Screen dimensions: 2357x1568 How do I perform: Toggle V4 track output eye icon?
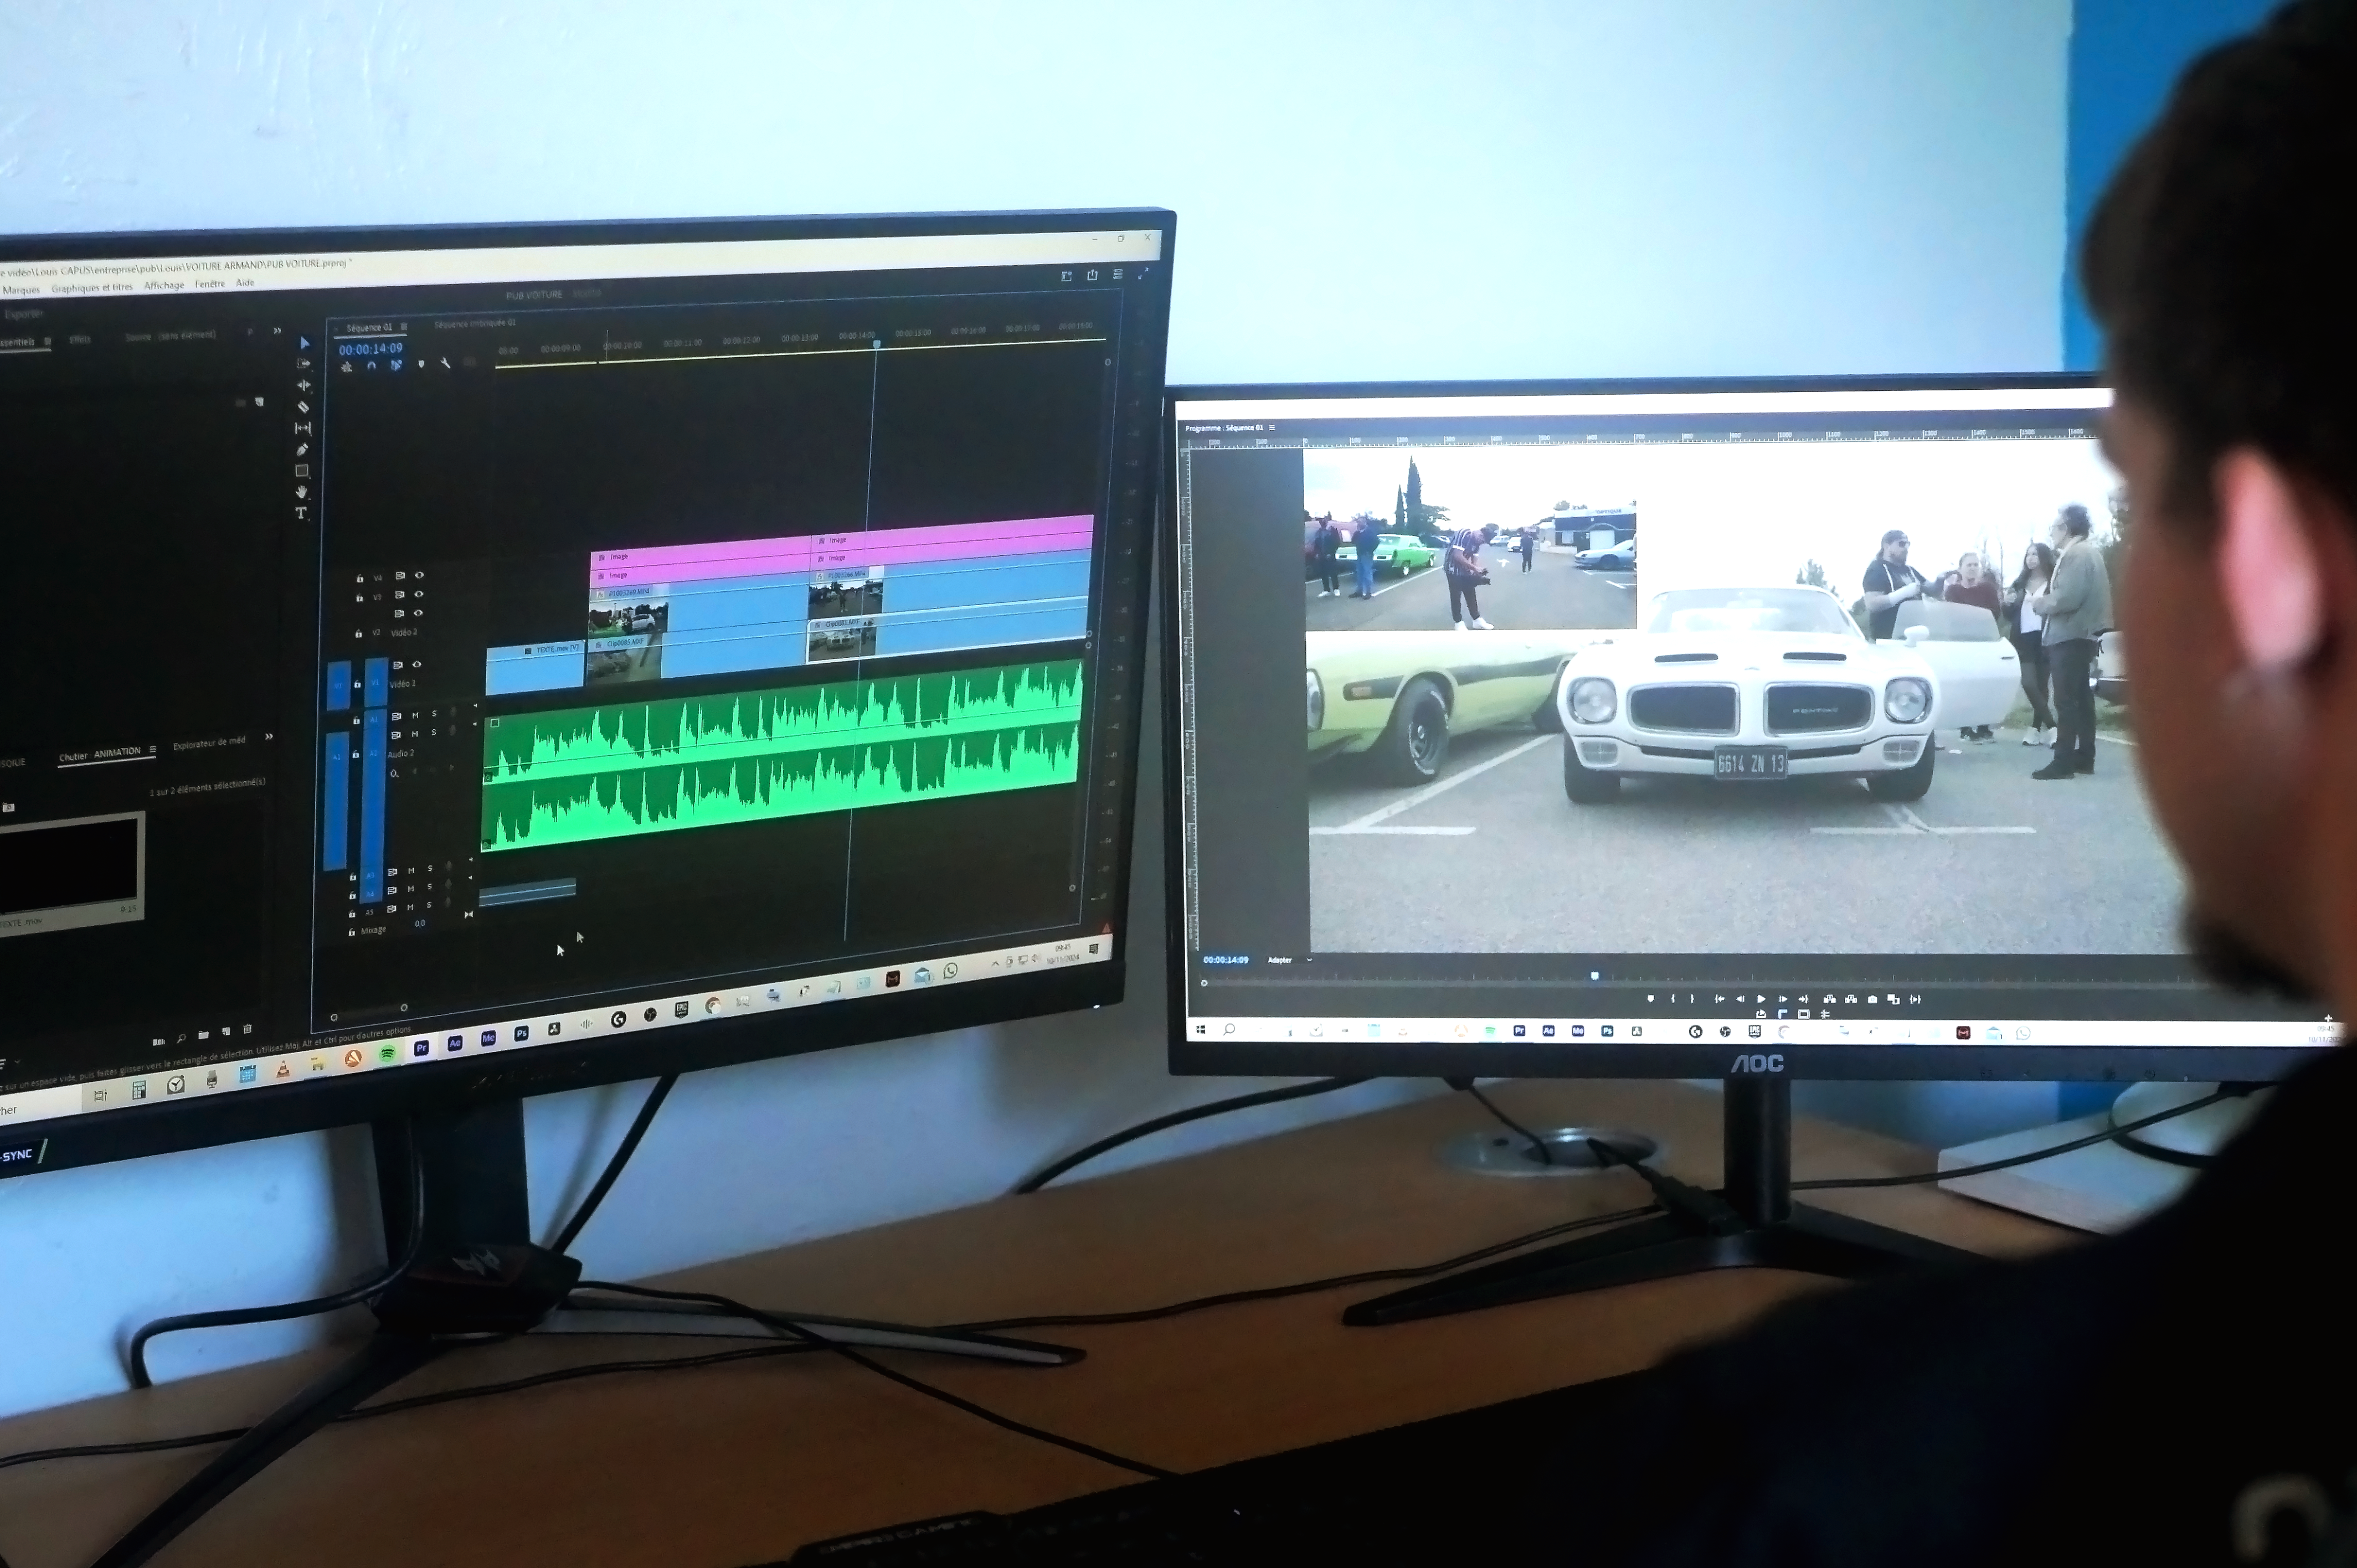coord(419,575)
